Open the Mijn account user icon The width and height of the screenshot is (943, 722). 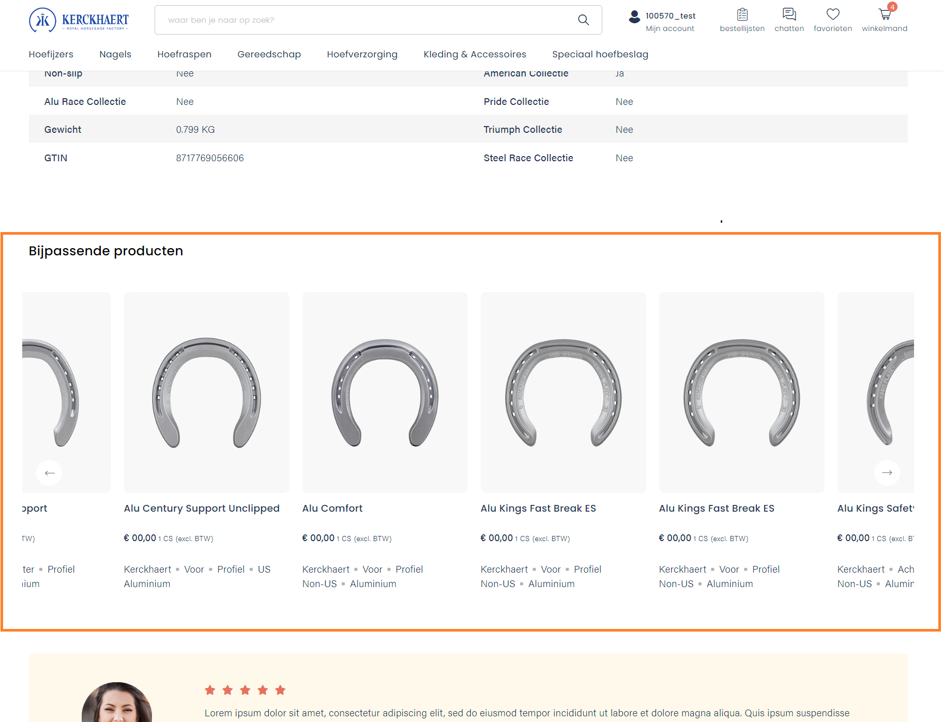tap(634, 17)
